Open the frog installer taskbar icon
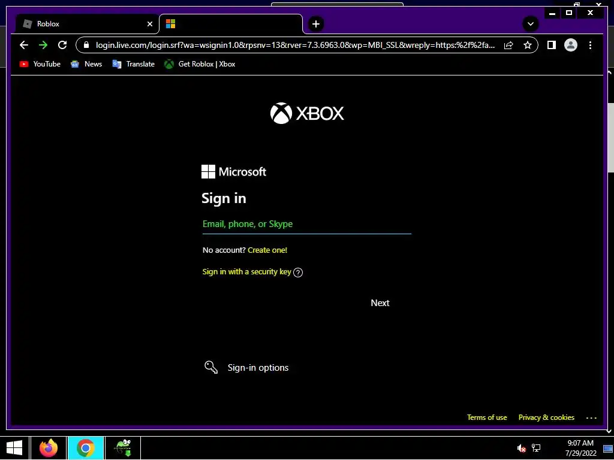 [122, 448]
